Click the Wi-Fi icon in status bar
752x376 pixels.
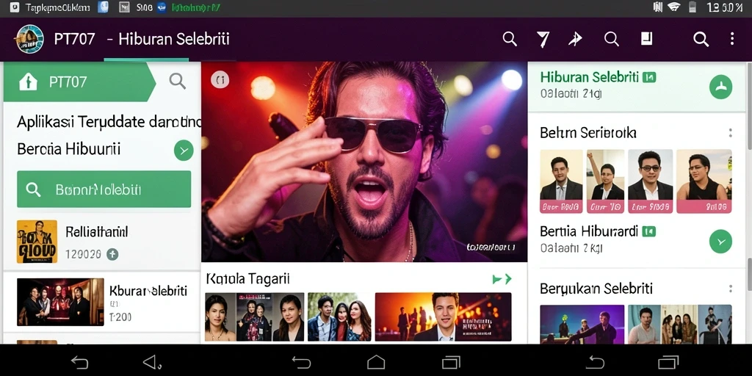coord(673,7)
